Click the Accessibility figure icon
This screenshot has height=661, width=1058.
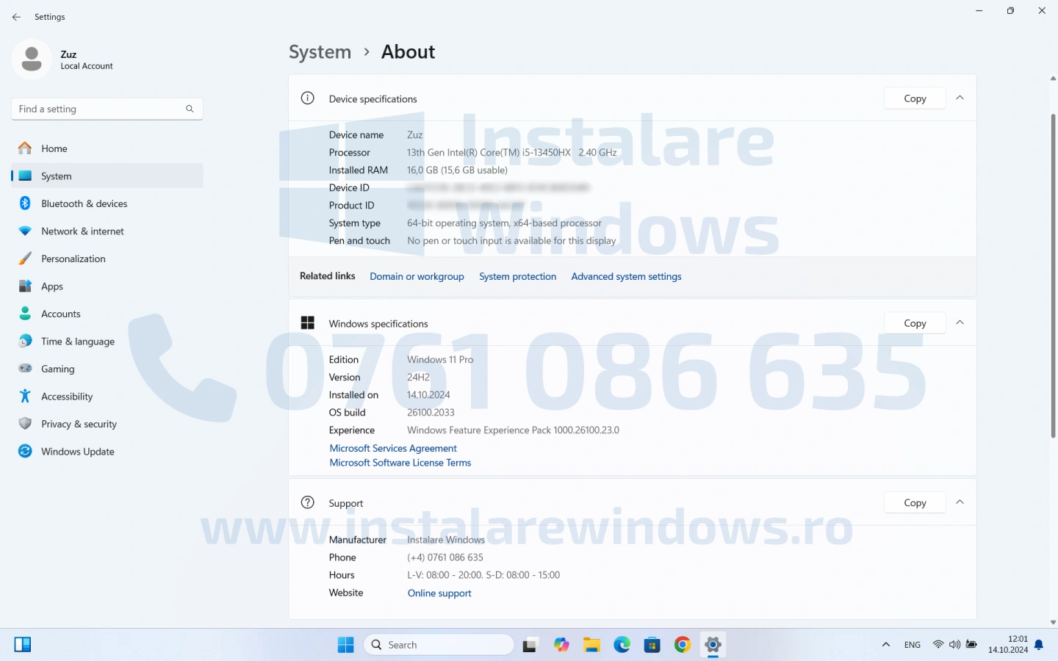(x=25, y=397)
